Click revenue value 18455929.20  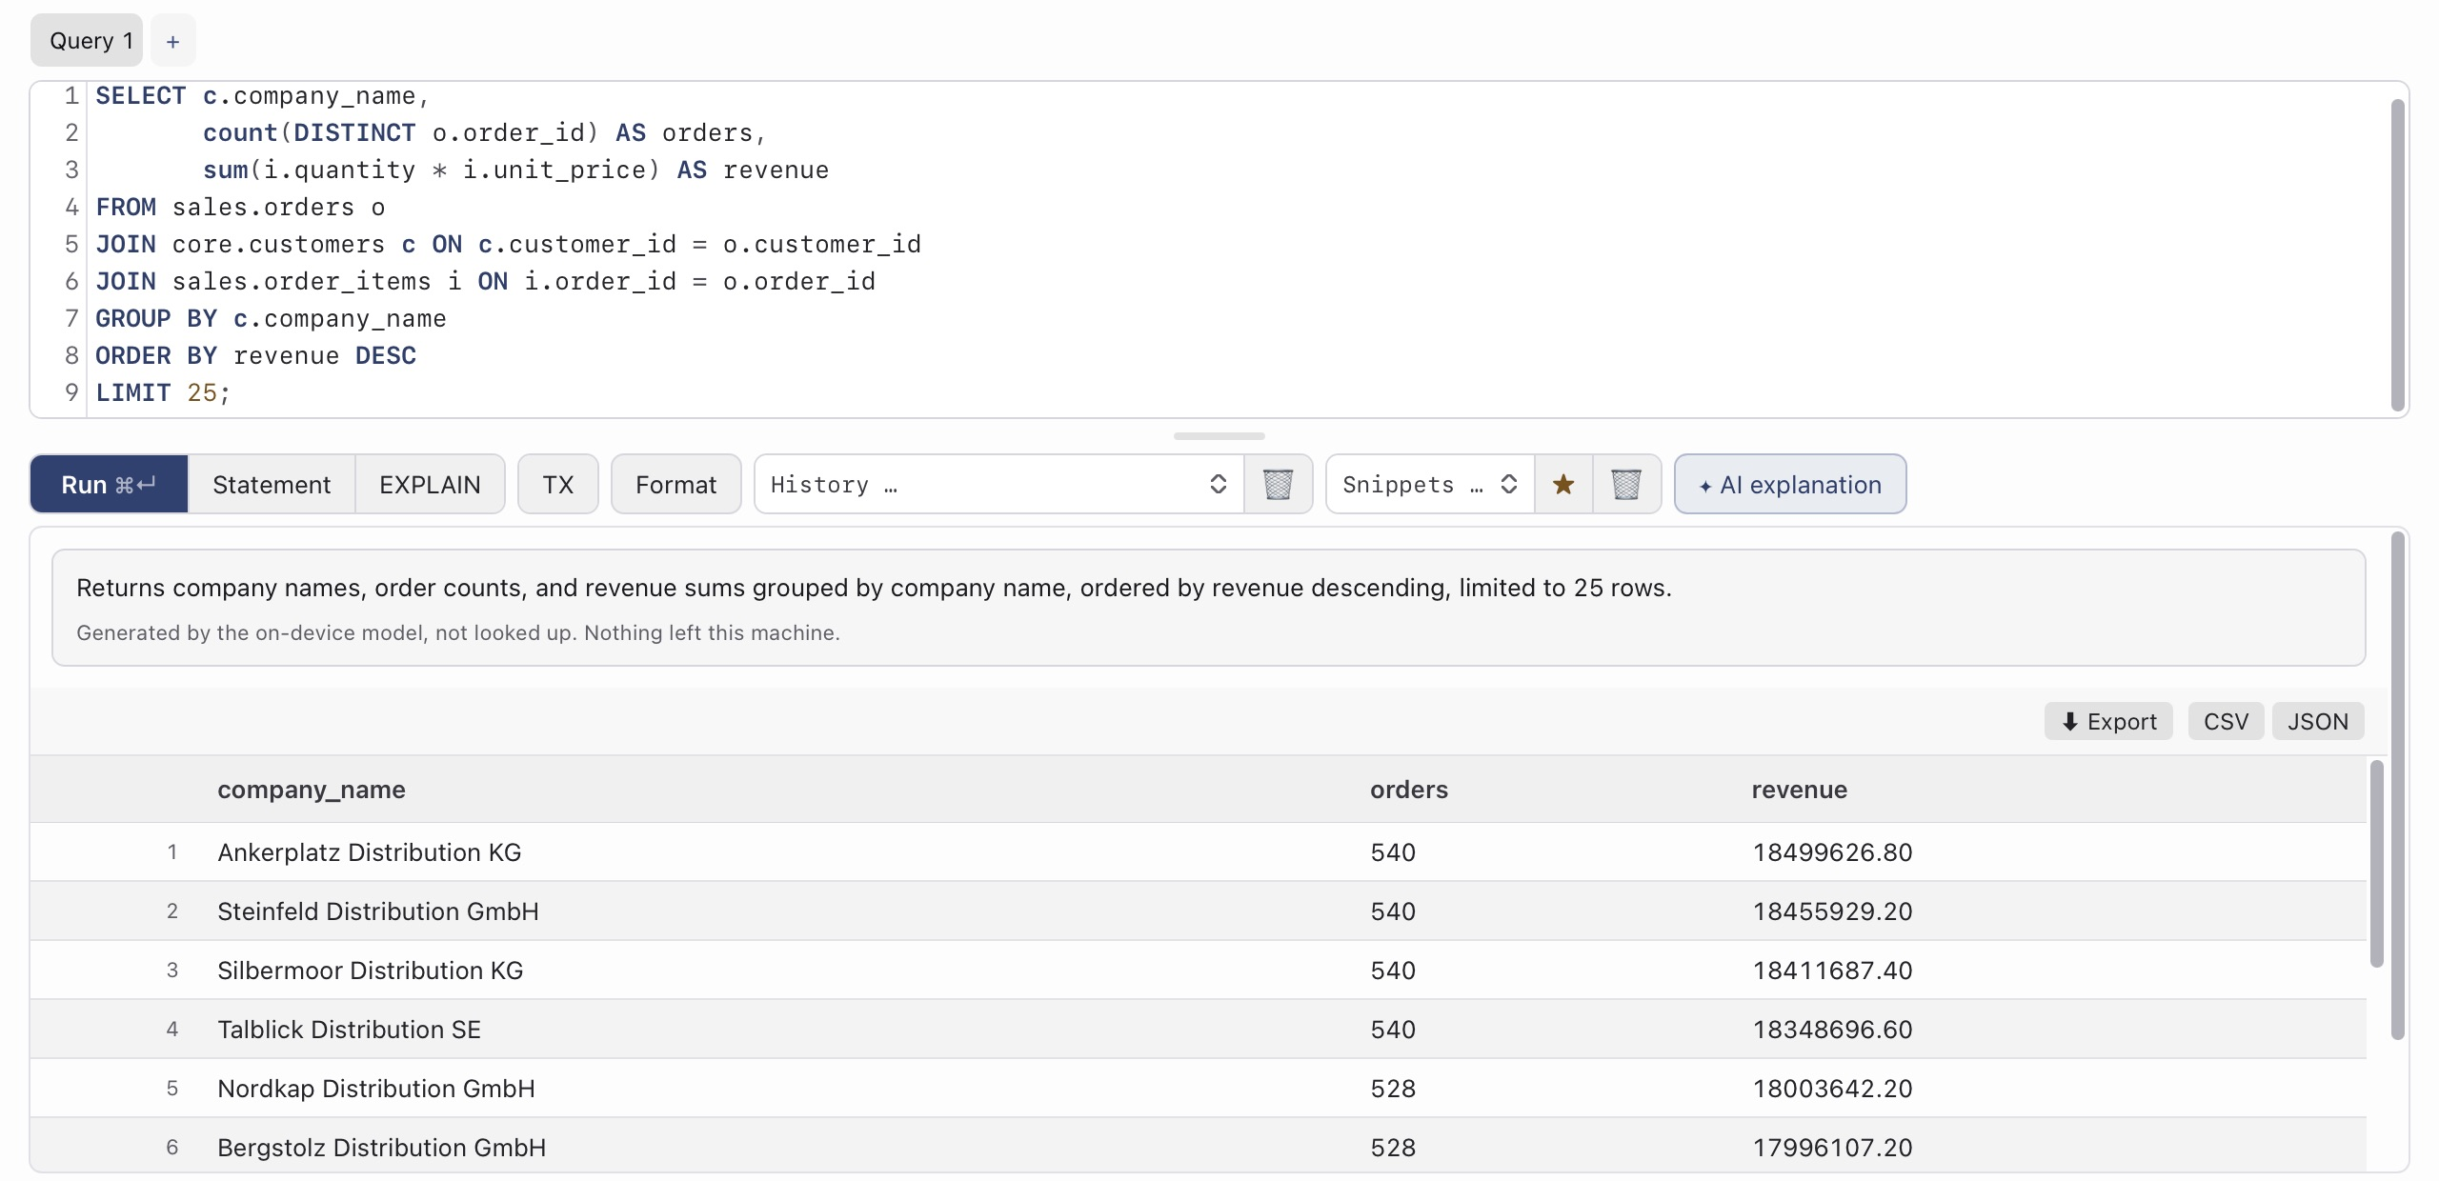(1832, 911)
